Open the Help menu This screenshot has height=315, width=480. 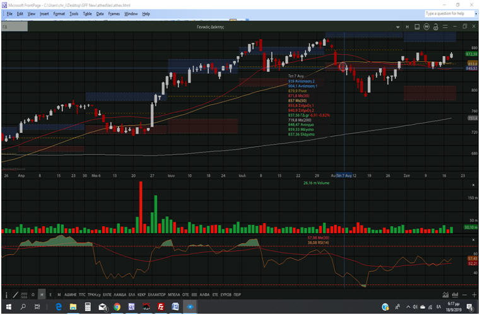[146, 14]
